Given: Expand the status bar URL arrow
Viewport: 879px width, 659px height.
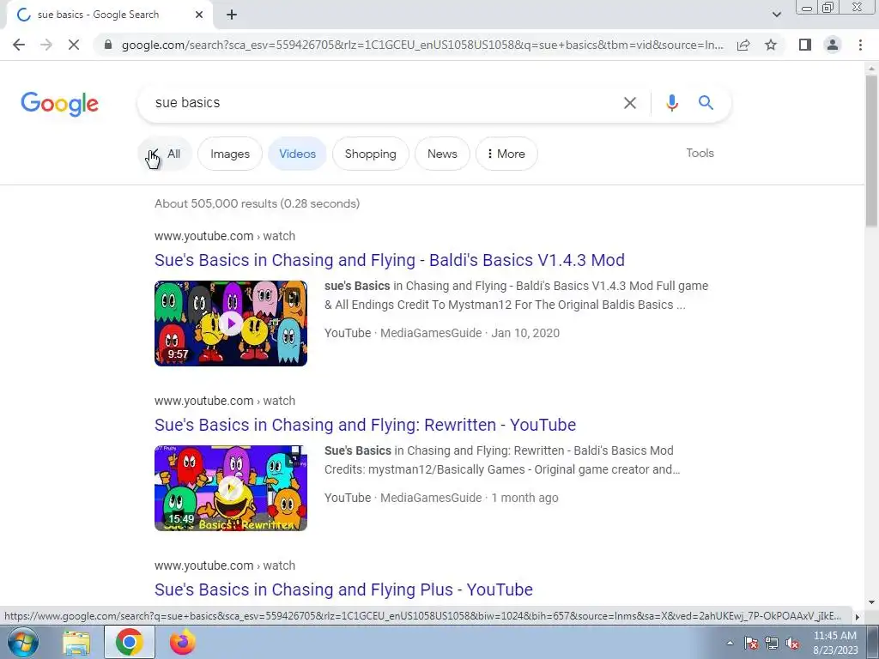Looking at the screenshot, I should point(857,616).
